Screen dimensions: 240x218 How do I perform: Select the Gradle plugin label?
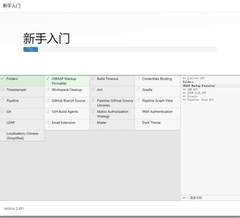147,90
